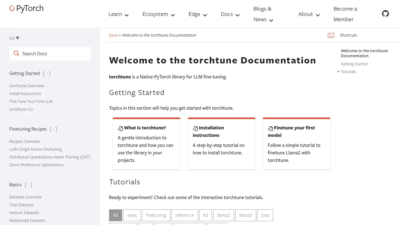Expand the Blogs & News menu
This screenshot has width=400, height=225.
(x=263, y=14)
